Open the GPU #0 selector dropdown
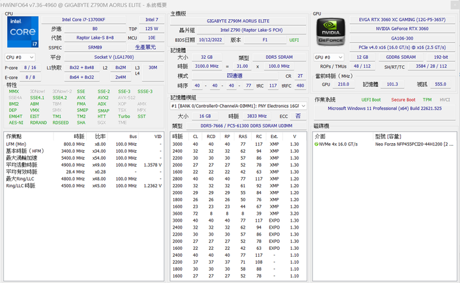This screenshot has width=460, height=283. point(328,57)
